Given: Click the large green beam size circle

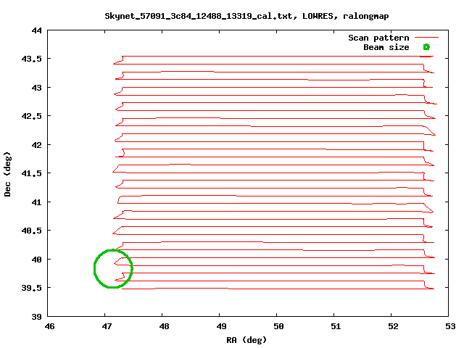Looking at the screenshot, I should tap(113, 269).
